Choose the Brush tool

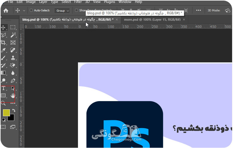(x=3, y=58)
